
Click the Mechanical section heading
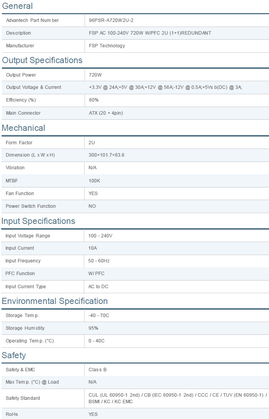click(x=23, y=128)
